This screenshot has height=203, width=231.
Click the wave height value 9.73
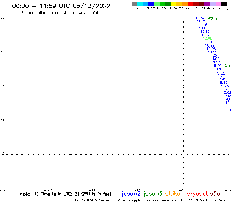point(225,86)
